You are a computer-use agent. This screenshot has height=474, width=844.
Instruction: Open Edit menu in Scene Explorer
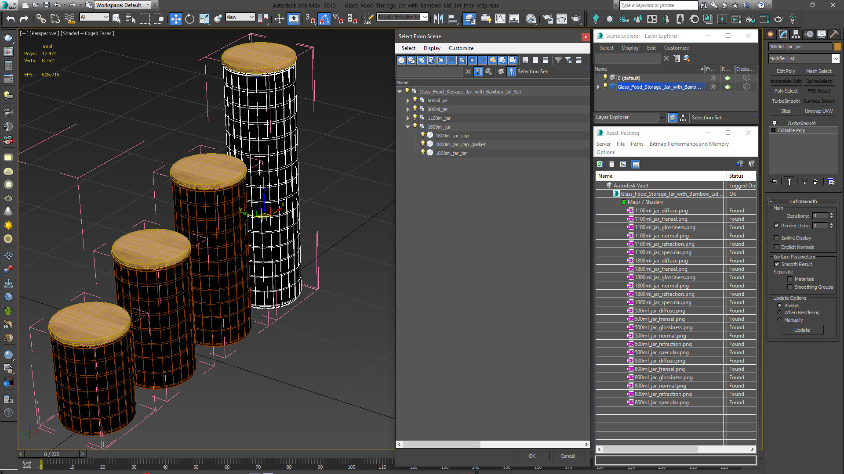point(651,48)
